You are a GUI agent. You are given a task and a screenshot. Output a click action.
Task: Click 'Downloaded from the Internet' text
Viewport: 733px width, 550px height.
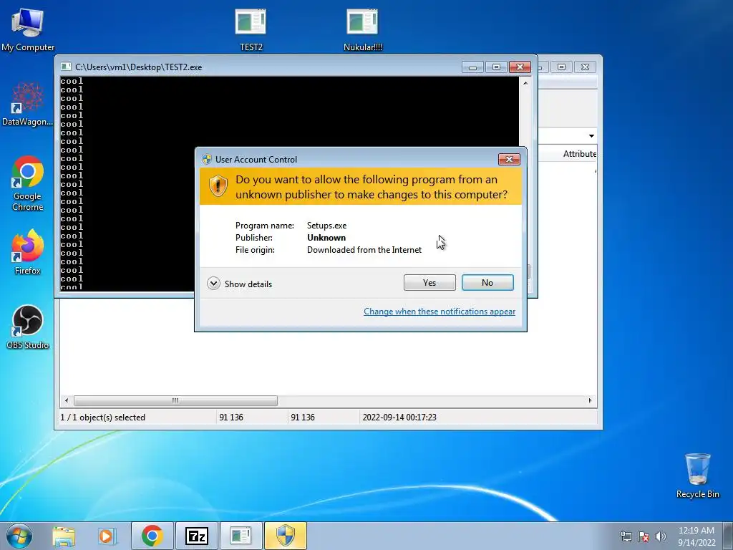(364, 250)
